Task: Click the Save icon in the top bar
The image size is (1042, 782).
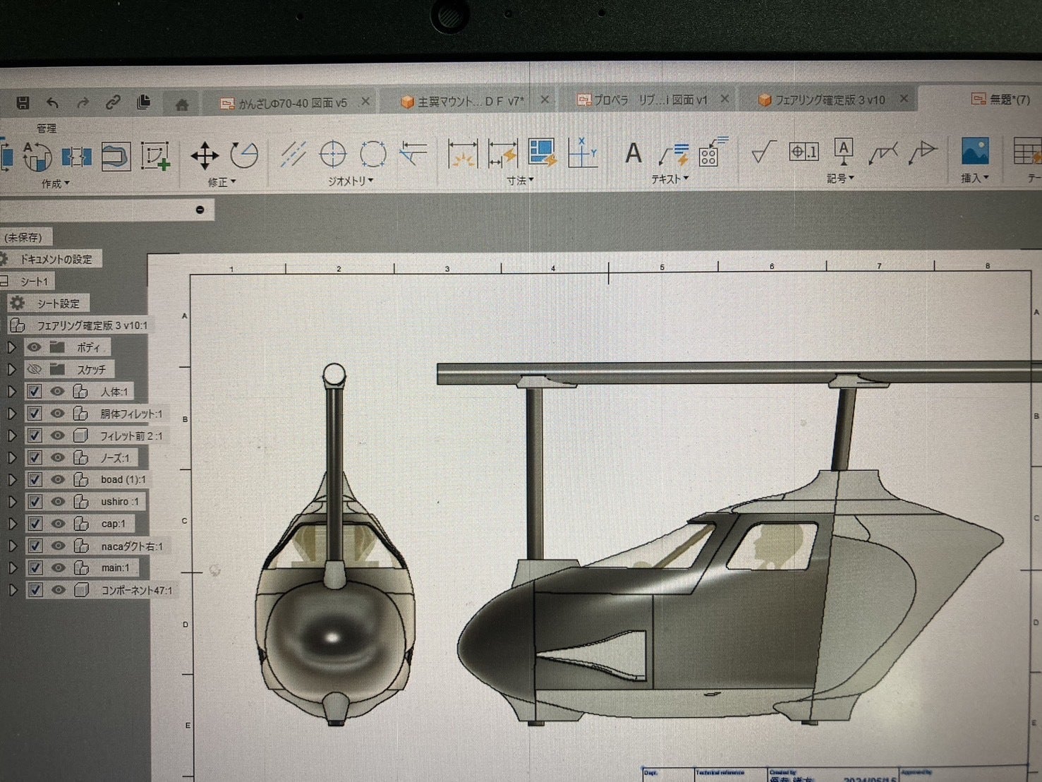Action: pos(23,103)
